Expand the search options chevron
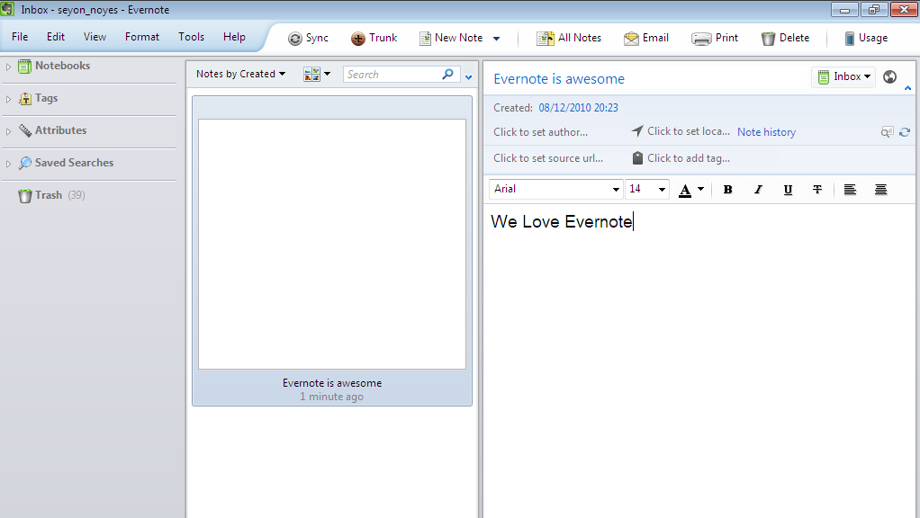The width and height of the screenshot is (920, 518). click(x=468, y=76)
